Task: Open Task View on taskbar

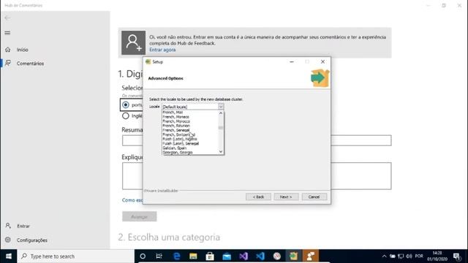Action: point(159,256)
